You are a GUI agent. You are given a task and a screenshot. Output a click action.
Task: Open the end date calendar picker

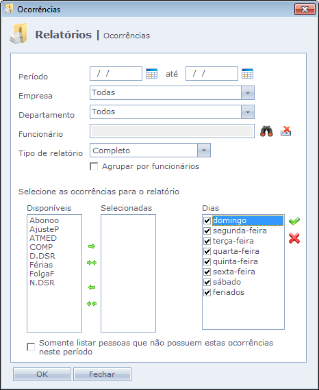[247, 74]
